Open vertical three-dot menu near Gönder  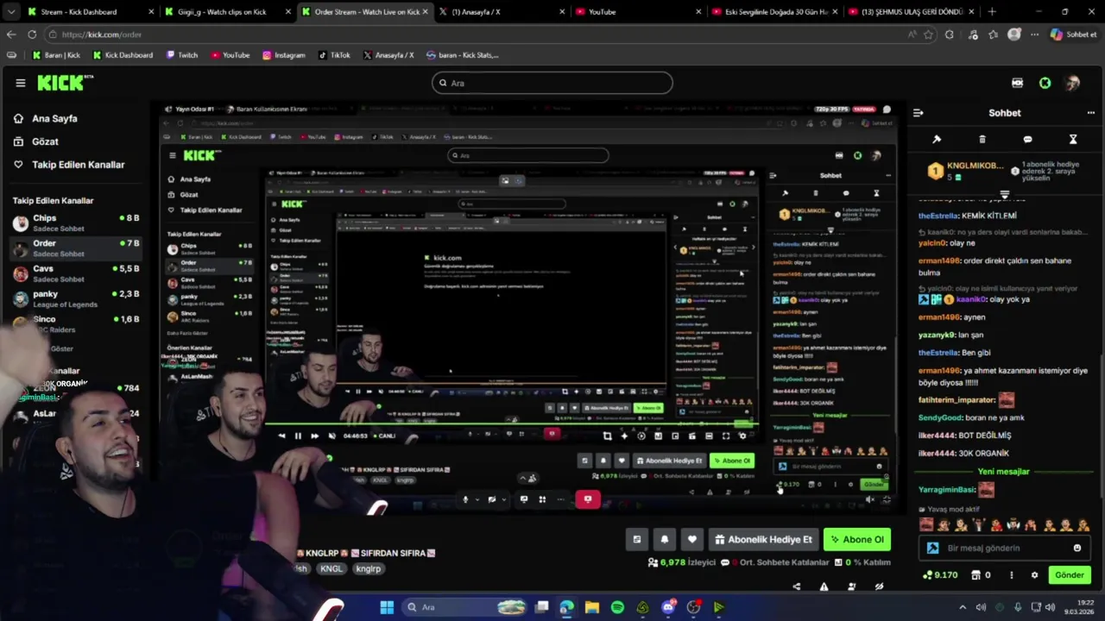1012,575
